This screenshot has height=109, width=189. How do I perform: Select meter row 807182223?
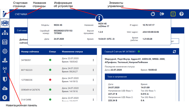pos(58,70)
